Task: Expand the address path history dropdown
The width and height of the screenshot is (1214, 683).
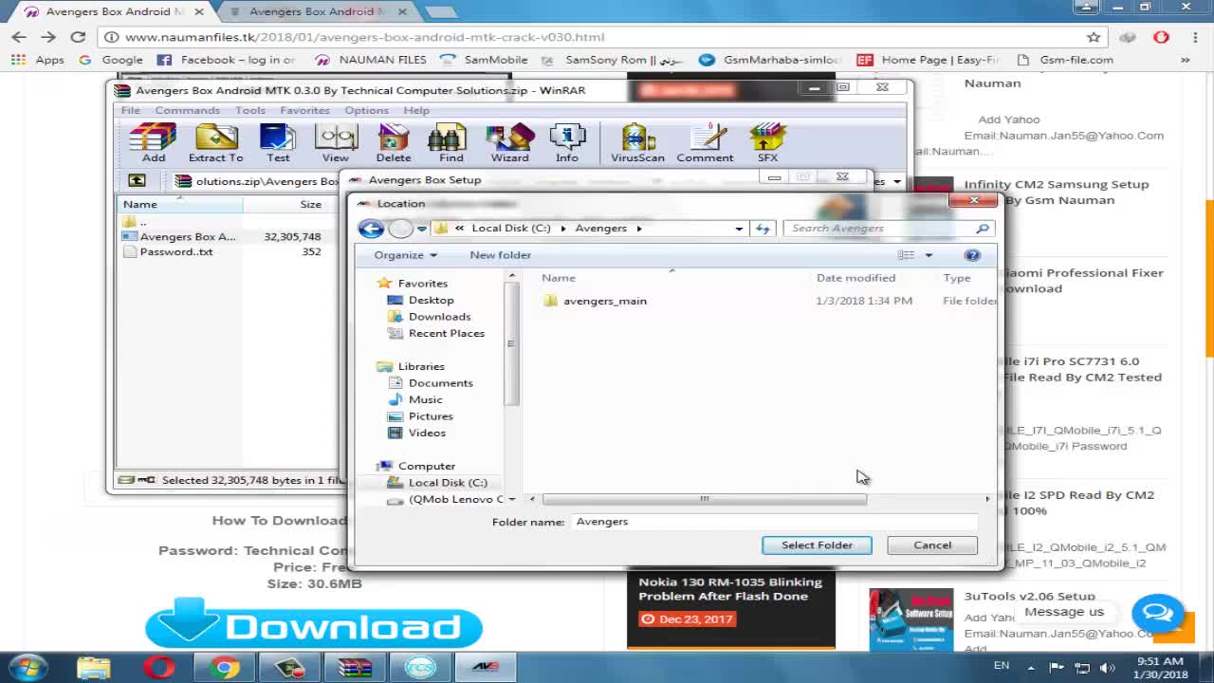Action: click(x=739, y=229)
